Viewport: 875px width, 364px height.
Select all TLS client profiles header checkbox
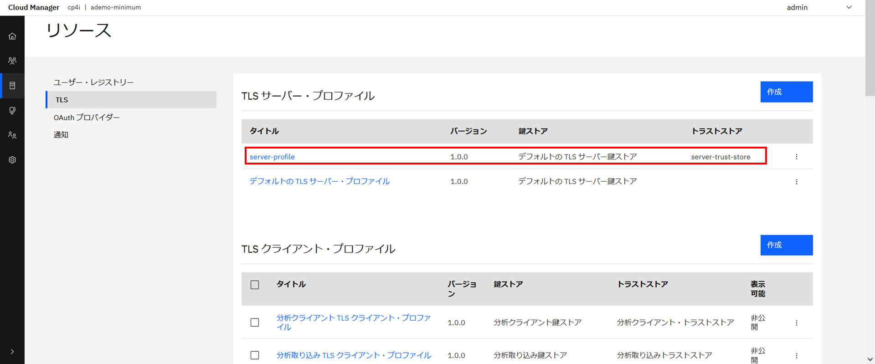255,285
